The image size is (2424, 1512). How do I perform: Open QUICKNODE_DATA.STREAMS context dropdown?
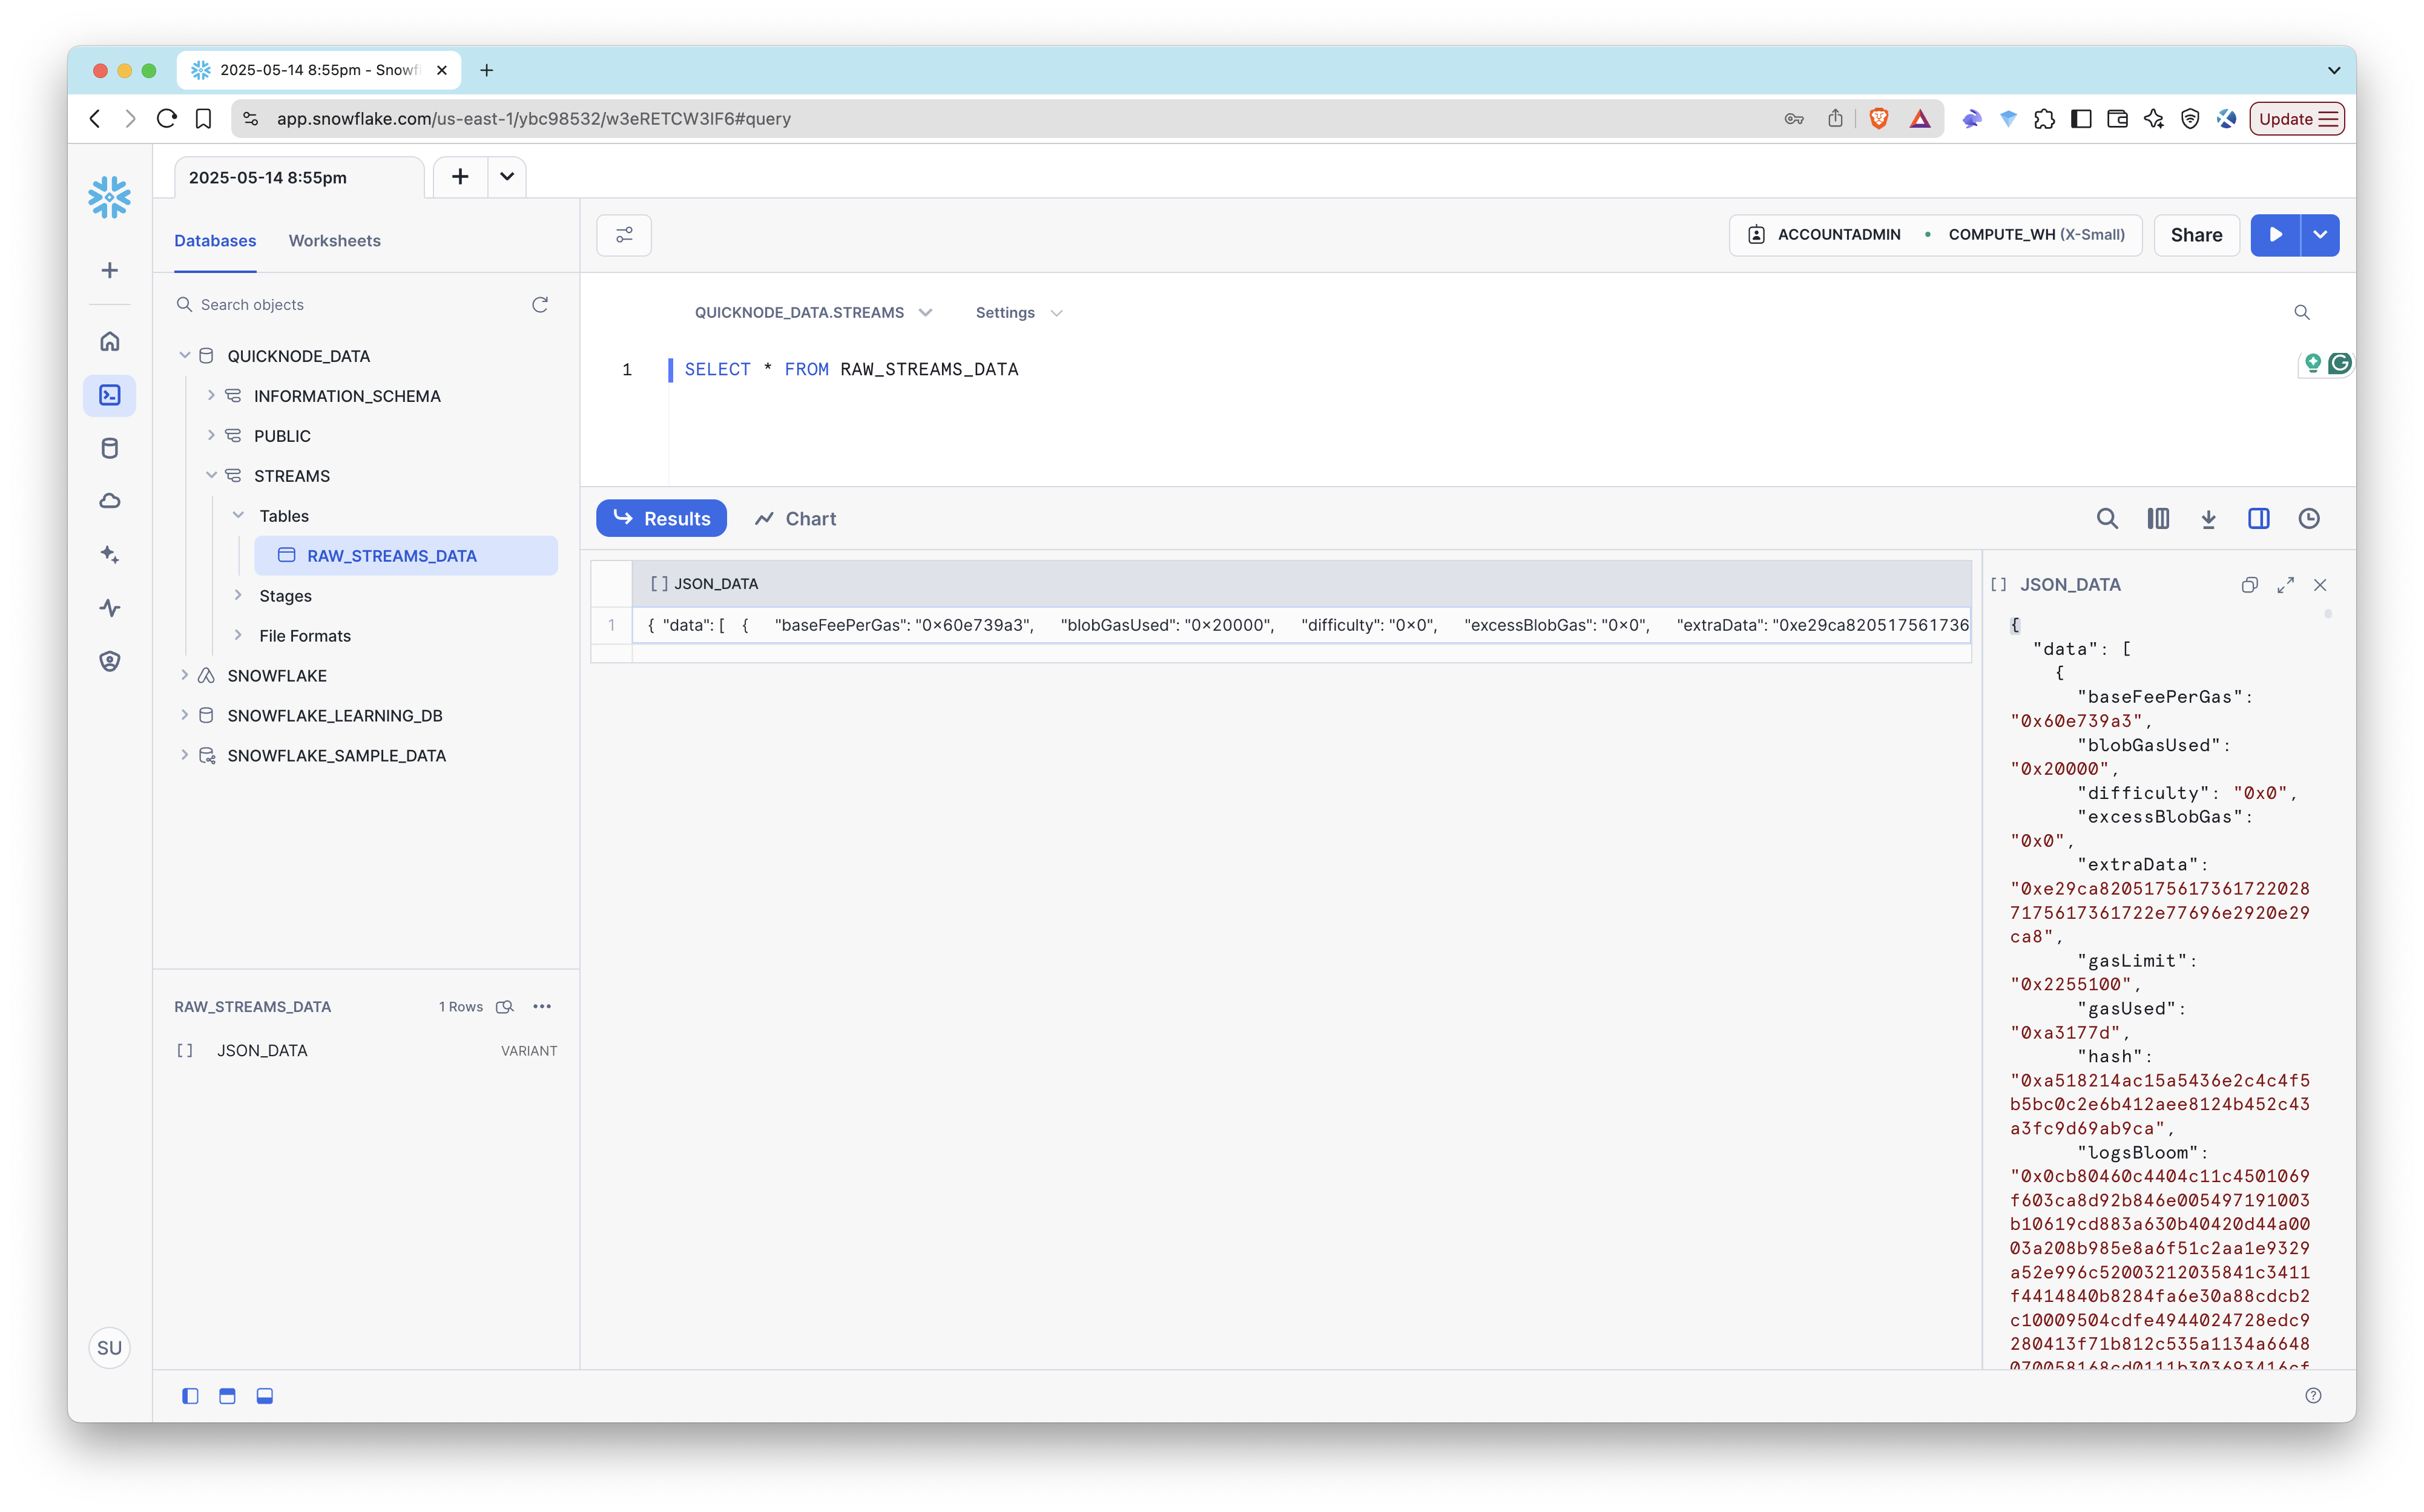coord(813,313)
